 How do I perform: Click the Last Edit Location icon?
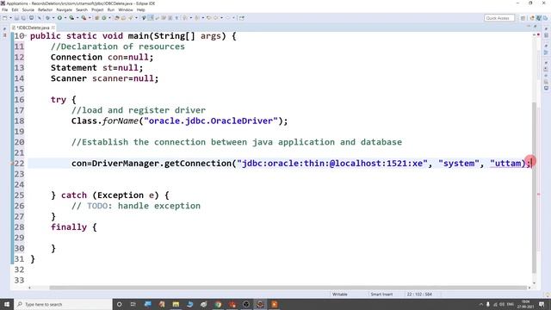click(x=208, y=18)
